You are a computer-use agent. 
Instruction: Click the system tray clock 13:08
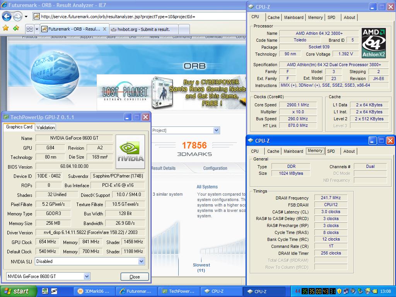tap(386, 292)
